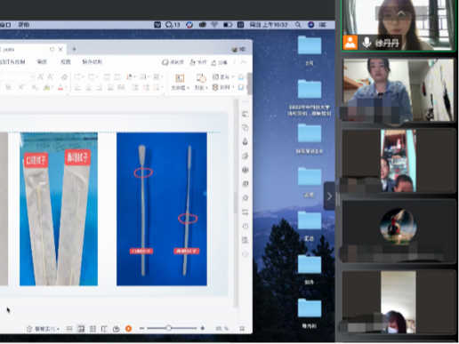459x344 pixels.
Task: Start the slideshow with the orange play button
Action: (128, 329)
